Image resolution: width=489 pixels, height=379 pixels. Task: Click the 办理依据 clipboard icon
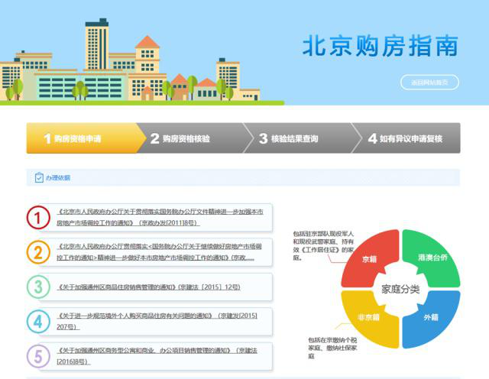(39, 177)
